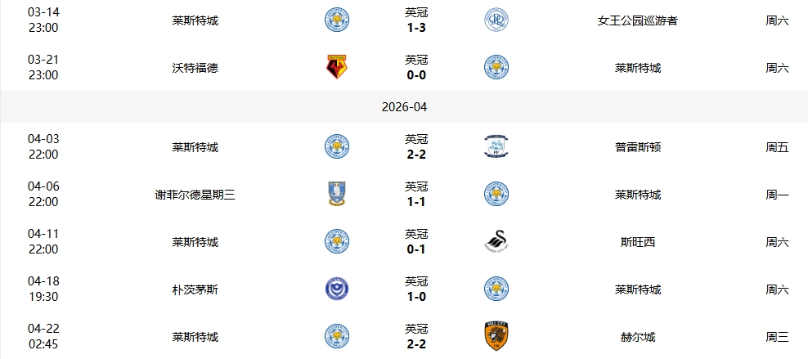
Task: Open the 0-0 match result against 沃特福德
Action: (416, 75)
